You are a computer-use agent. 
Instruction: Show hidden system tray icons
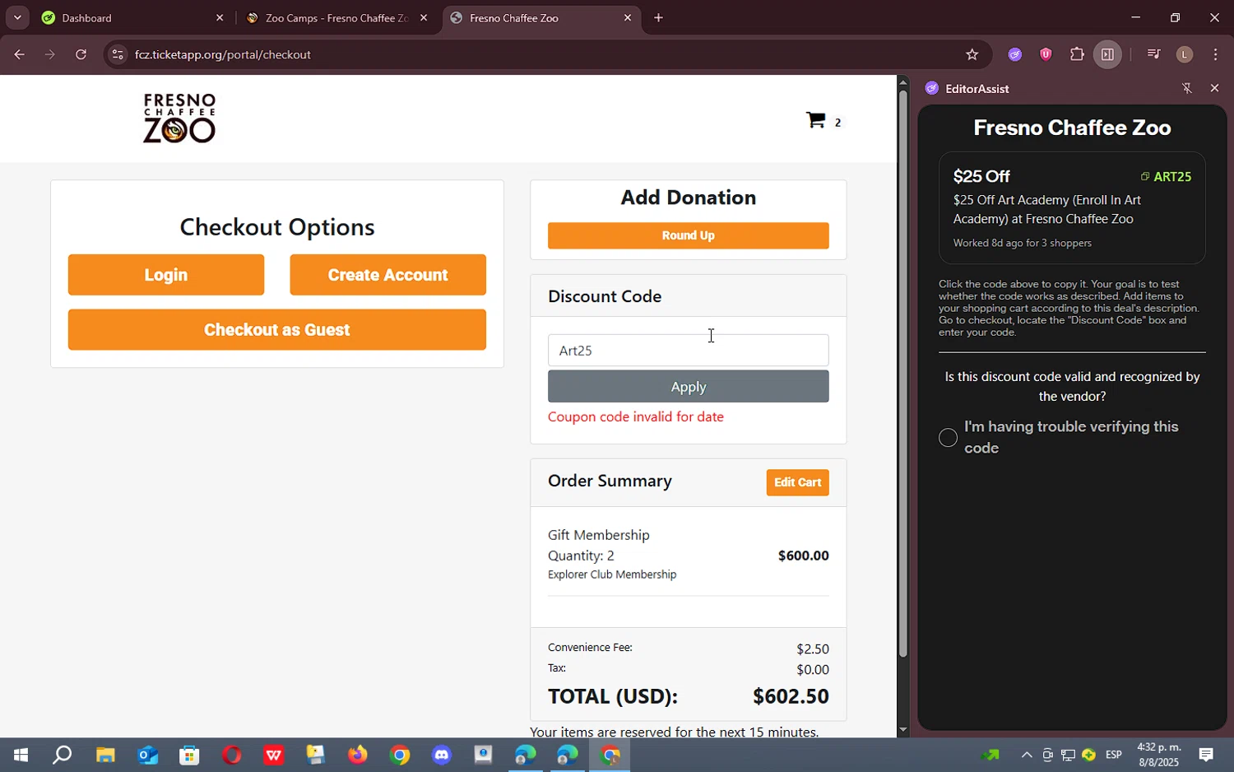click(1026, 755)
